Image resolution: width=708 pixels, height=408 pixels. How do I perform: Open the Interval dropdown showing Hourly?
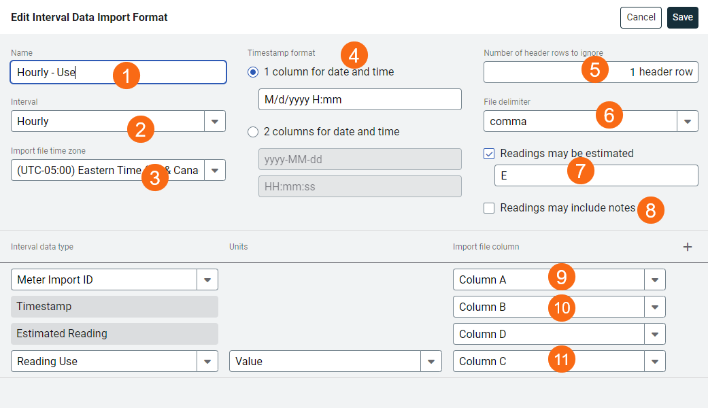click(x=215, y=122)
